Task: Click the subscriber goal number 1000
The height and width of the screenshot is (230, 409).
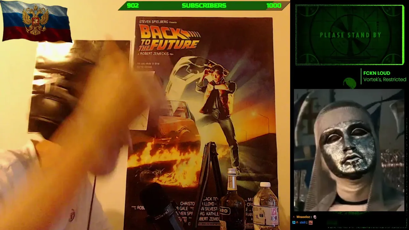Action: click(x=274, y=6)
